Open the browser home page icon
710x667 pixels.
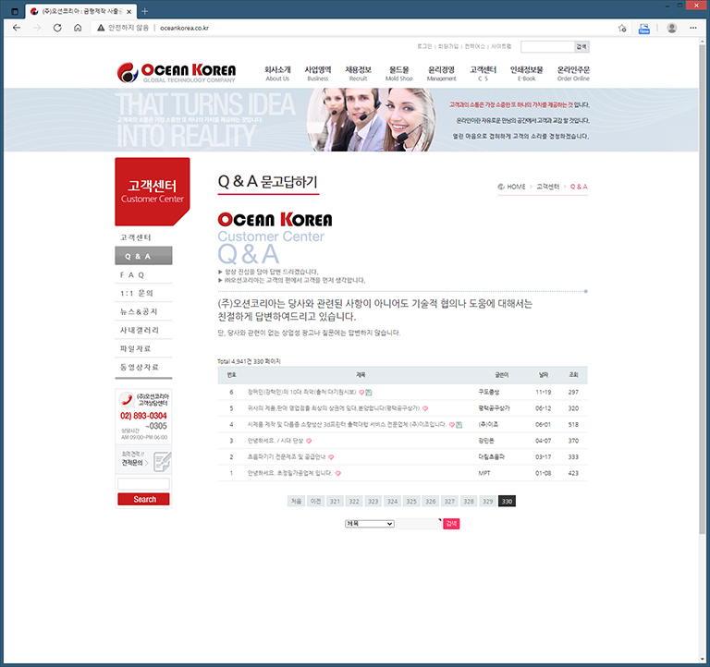[78, 28]
